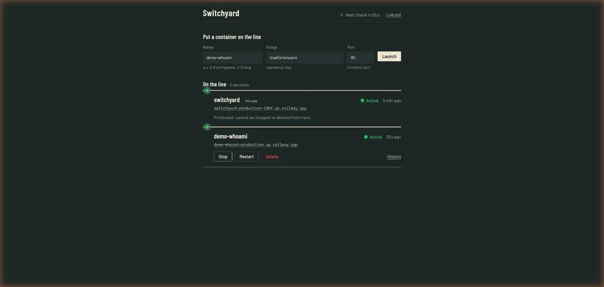Focus the Port input field
This screenshot has height=287, width=604.
pyautogui.click(x=361, y=58)
